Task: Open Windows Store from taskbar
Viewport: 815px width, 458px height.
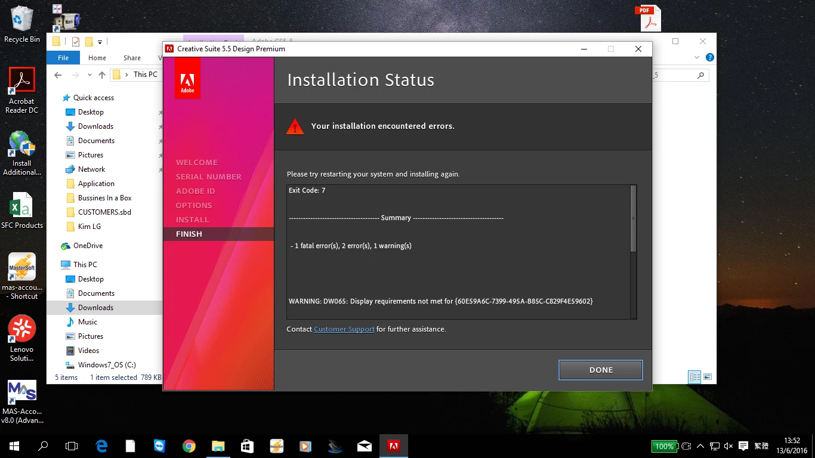Action: tap(247, 445)
